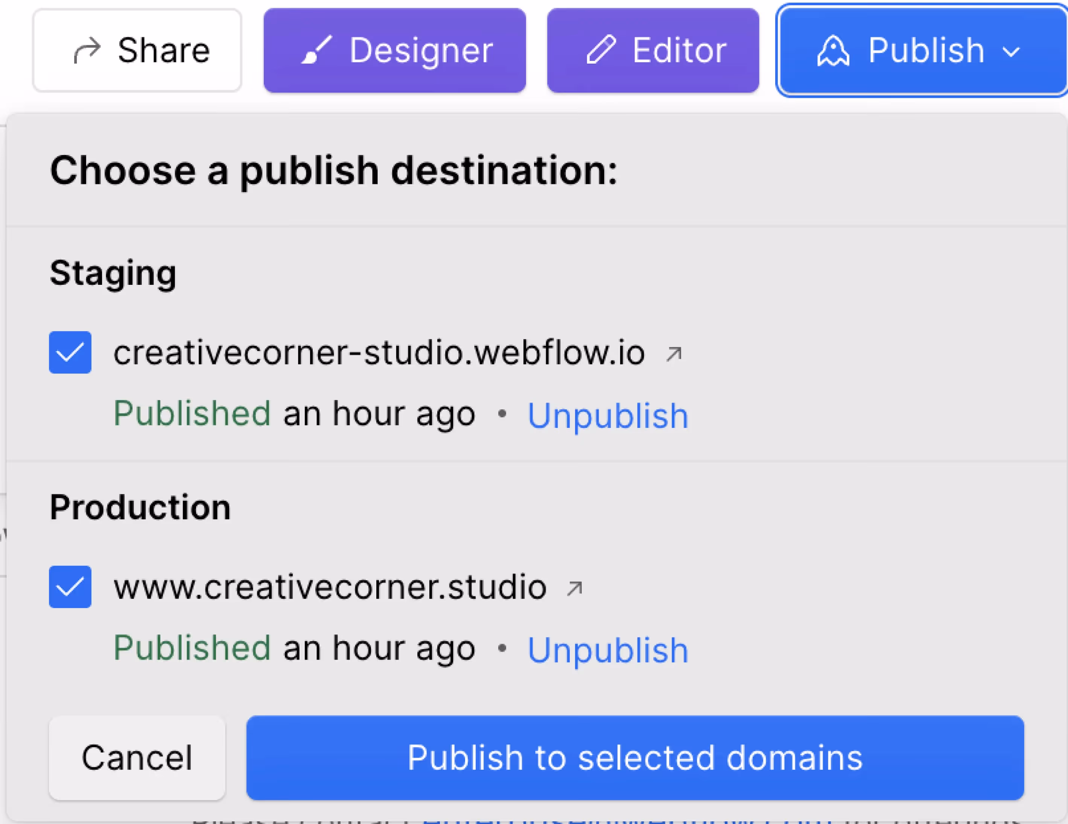Image resolution: width=1068 pixels, height=824 pixels.
Task: Open the Designer
Action: coord(395,50)
